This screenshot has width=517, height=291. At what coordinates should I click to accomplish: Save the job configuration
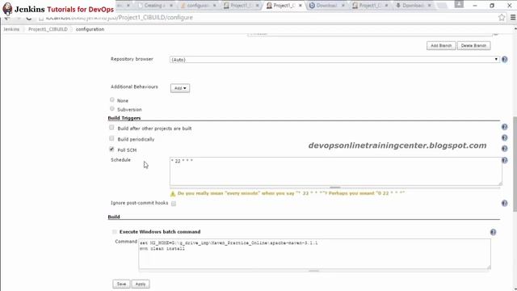[x=121, y=284]
